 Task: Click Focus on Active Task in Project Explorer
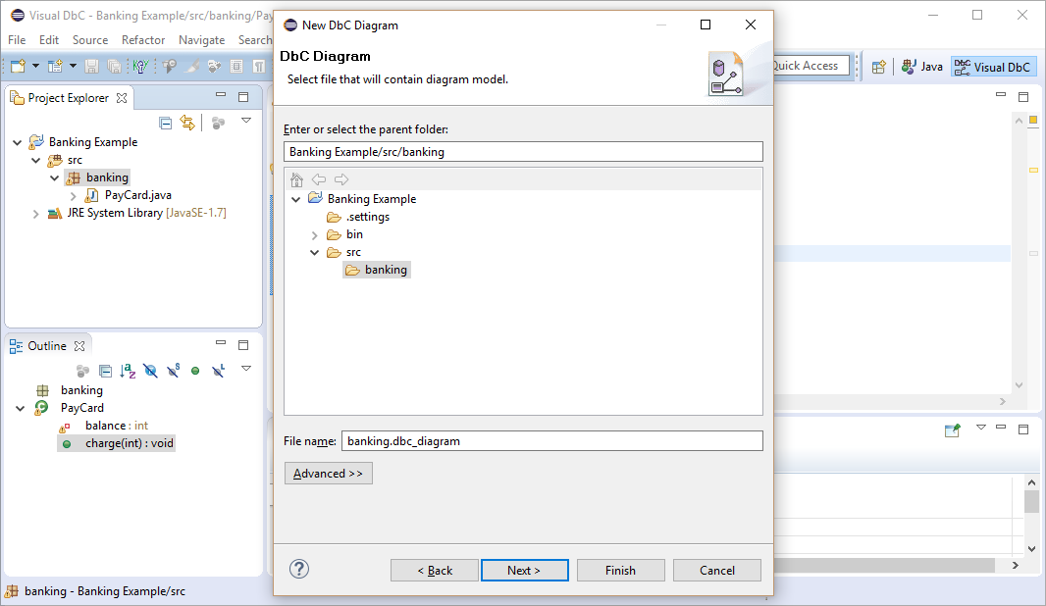(218, 123)
